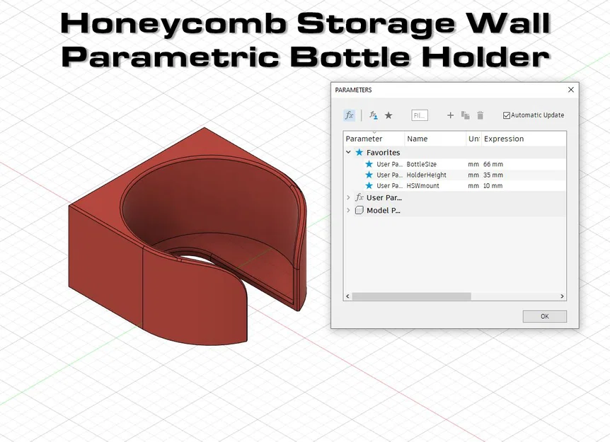Collapse the Favorites group chevron
Image resolution: width=610 pixels, height=442 pixels.
[x=347, y=151]
